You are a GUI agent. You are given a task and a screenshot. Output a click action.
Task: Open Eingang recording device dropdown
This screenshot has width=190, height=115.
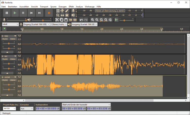coord(36,24)
